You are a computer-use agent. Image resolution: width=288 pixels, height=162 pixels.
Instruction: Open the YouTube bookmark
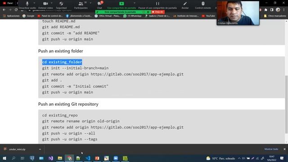[x=208, y=16]
